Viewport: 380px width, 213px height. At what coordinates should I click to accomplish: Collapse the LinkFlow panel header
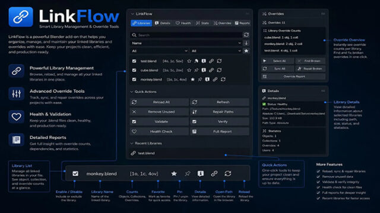click(x=132, y=14)
